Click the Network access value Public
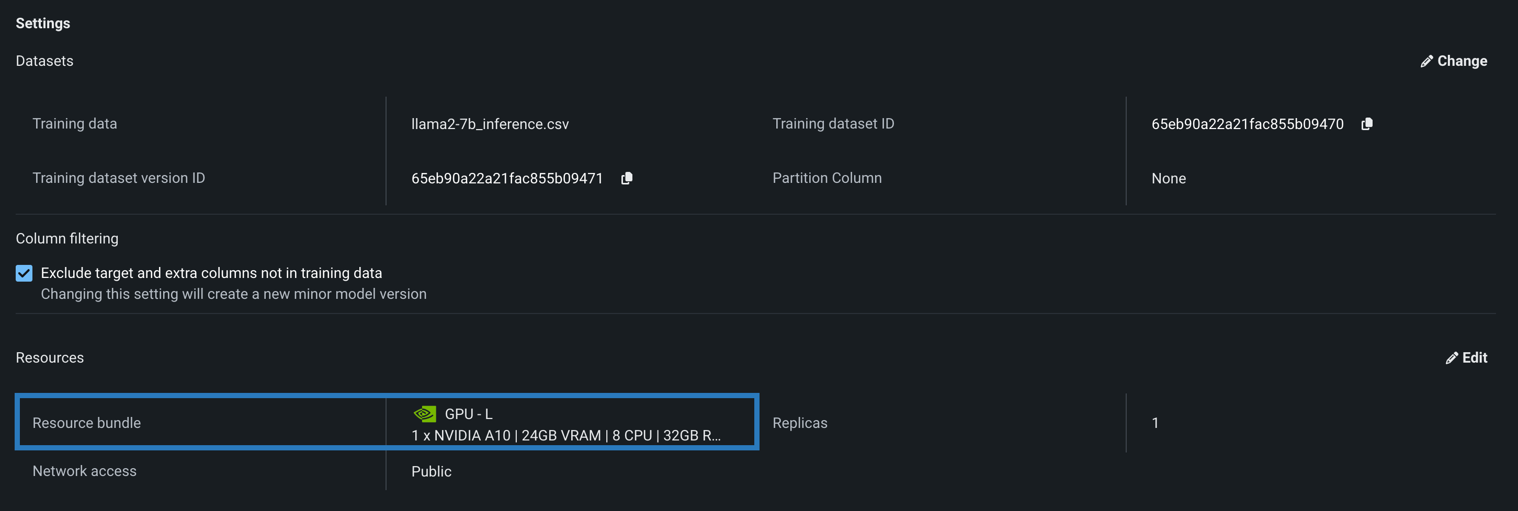Viewport: 1518px width, 511px height. click(431, 472)
